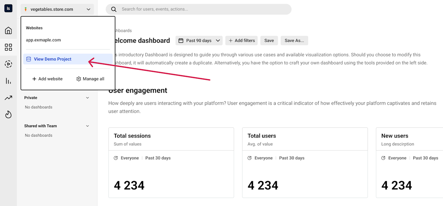The height and width of the screenshot is (206, 443).
Task: Open the Total sessions card
Action: (x=171, y=163)
